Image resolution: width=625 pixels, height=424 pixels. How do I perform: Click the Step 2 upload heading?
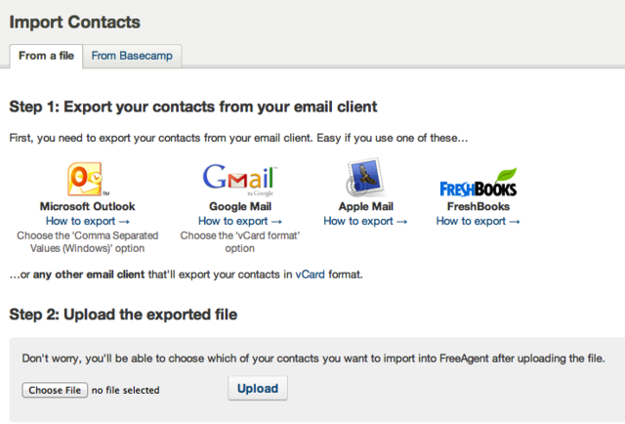point(123,315)
